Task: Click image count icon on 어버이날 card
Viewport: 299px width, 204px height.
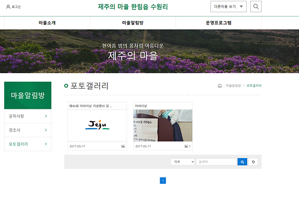Action: coord(186,146)
